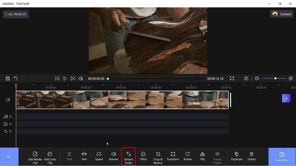Toggle the video track's audio speaker
296x166 pixels.
pos(8,100)
